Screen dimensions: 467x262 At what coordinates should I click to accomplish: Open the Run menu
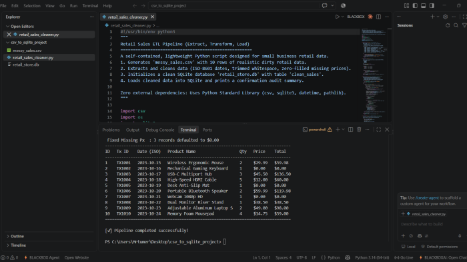click(x=73, y=5)
